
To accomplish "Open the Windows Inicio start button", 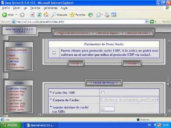I will (x=11, y=125).
